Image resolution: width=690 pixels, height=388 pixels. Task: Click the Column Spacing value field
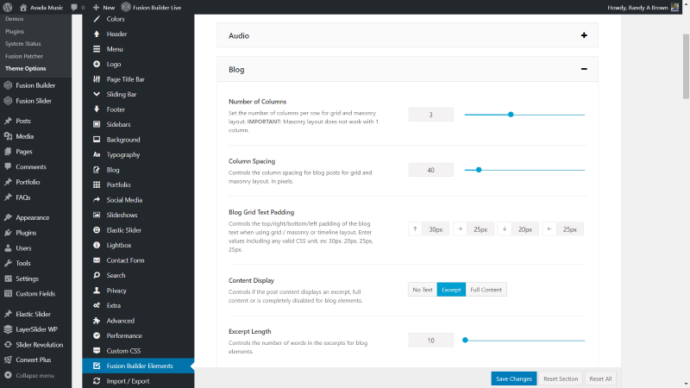coord(430,170)
